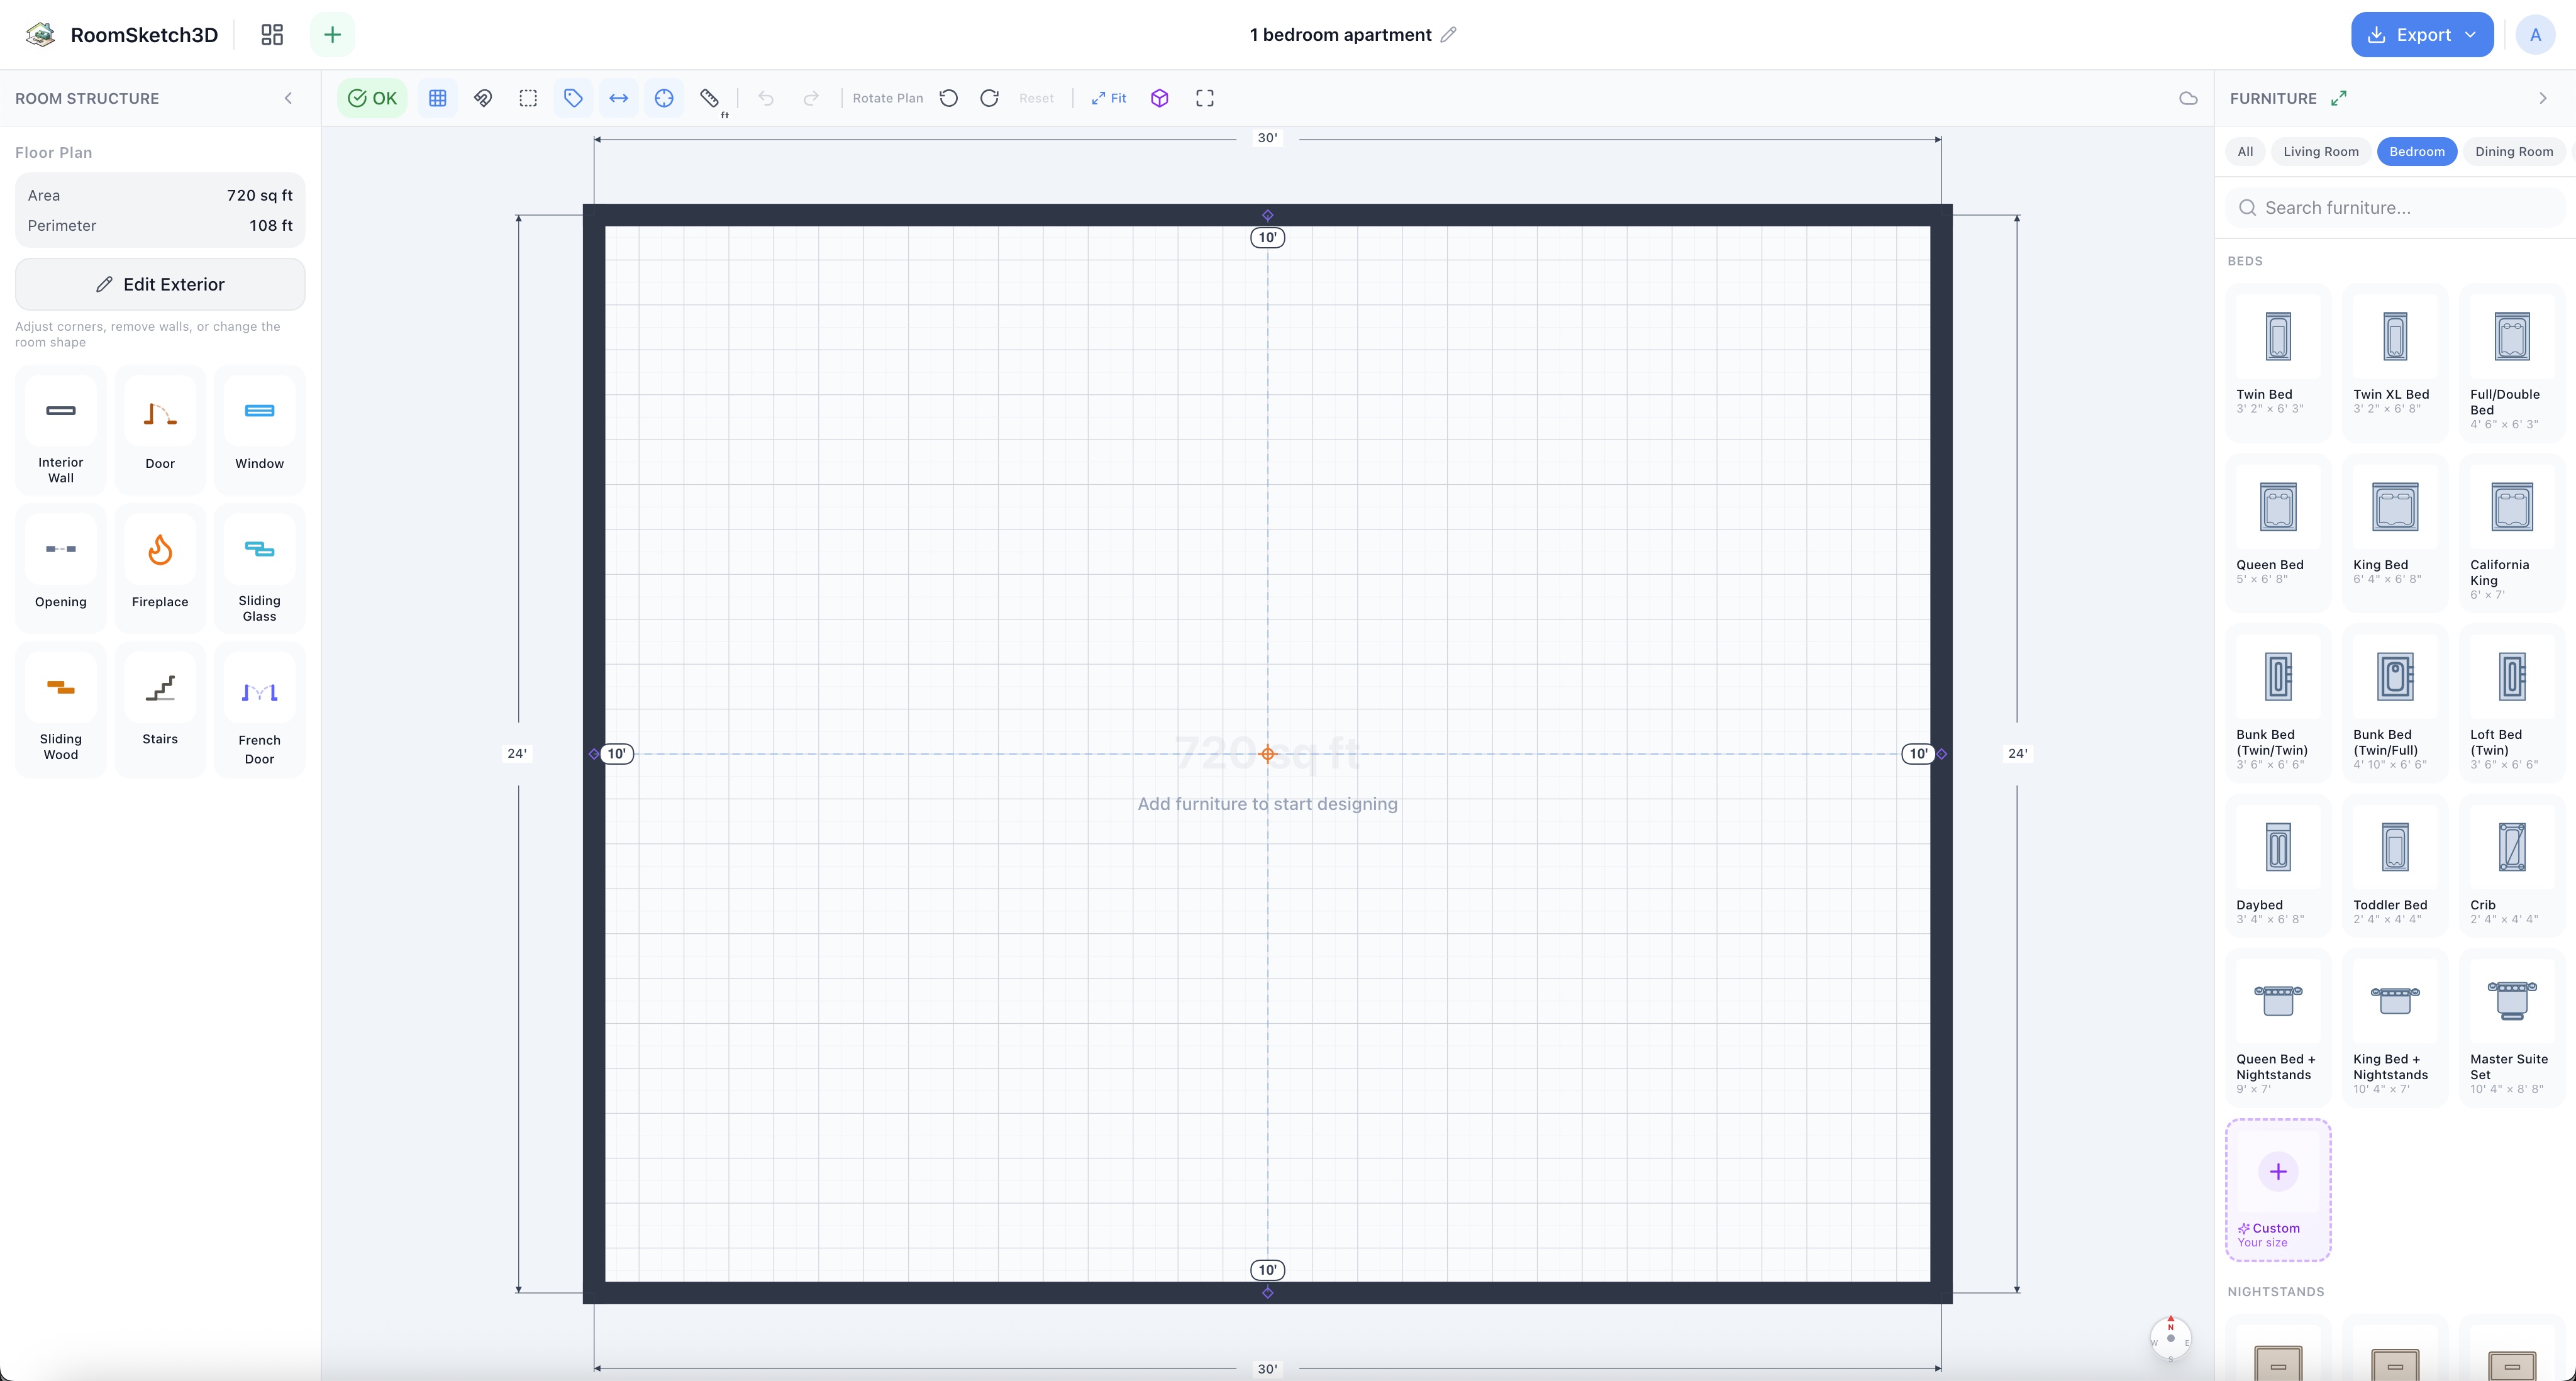Image resolution: width=2576 pixels, height=1381 pixels.
Task: Select the Fireplace element
Action: point(160,568)
